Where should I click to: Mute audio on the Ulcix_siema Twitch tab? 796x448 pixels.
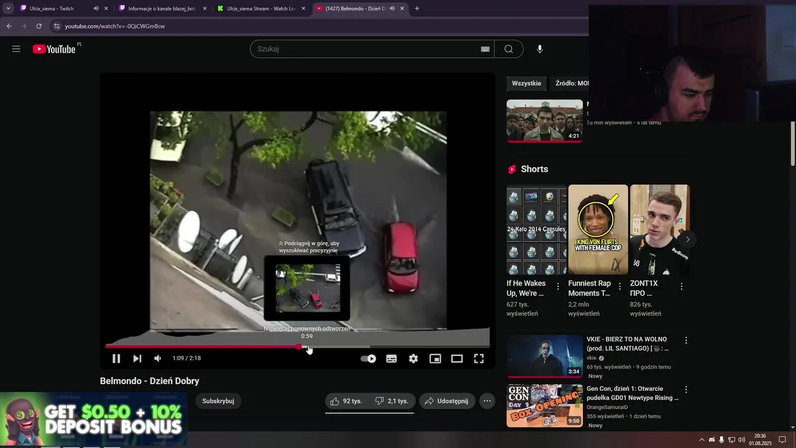point(96,9)
